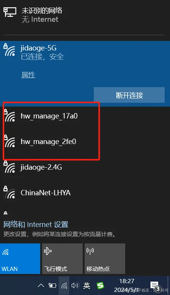Toggle the WLAN quick action tile
Screen dimensions: 170x295
click(20, 259)
